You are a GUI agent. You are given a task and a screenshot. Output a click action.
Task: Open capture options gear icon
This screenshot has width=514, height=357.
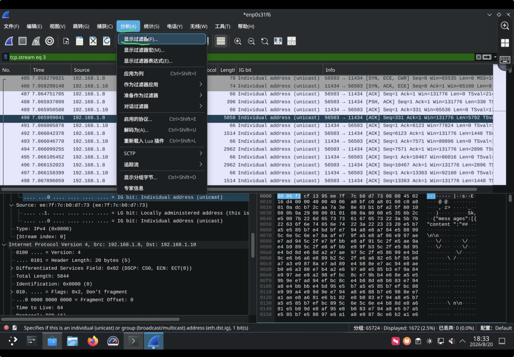click(50, 41)
